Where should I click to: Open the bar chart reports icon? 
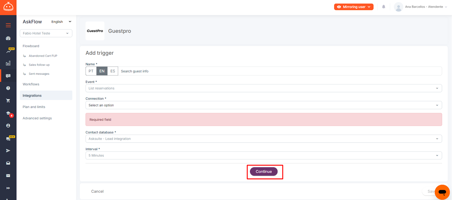tap(8, 63)
